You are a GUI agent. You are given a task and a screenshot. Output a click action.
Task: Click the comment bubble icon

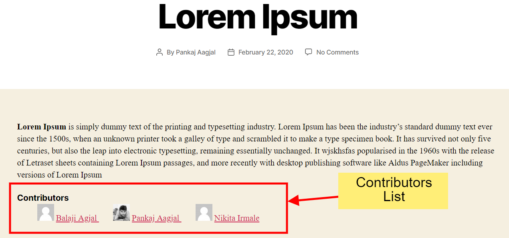tap(309, 52)
